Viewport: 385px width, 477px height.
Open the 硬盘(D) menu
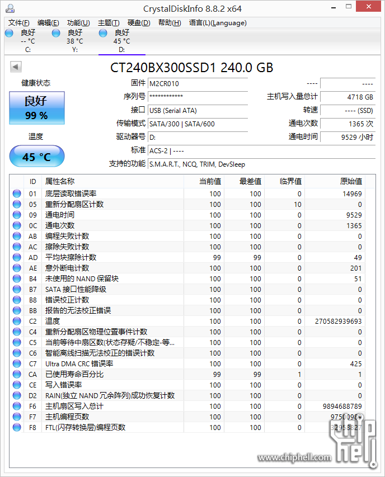139,23
